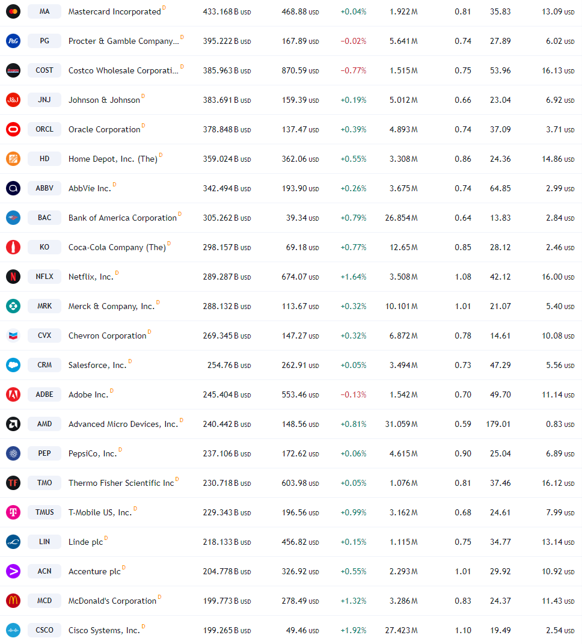Click the Linde logo icon
This screenshot has width=582, height=644.
pyautogui.click(x=13, y=542)
